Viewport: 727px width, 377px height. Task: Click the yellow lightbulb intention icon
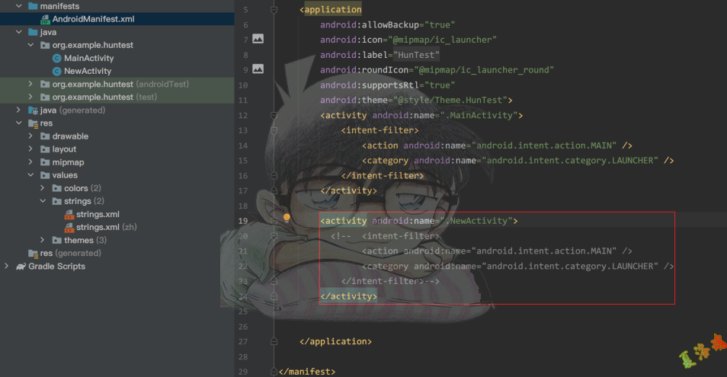(x=287, y=219)
